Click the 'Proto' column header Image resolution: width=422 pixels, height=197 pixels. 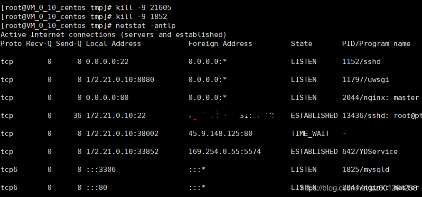(11, 44)
